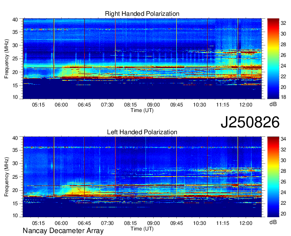This screenshot has height=236, width=291.
Task: Click the 09:00 time tick of the top plot
Action: tap(154, 105)
